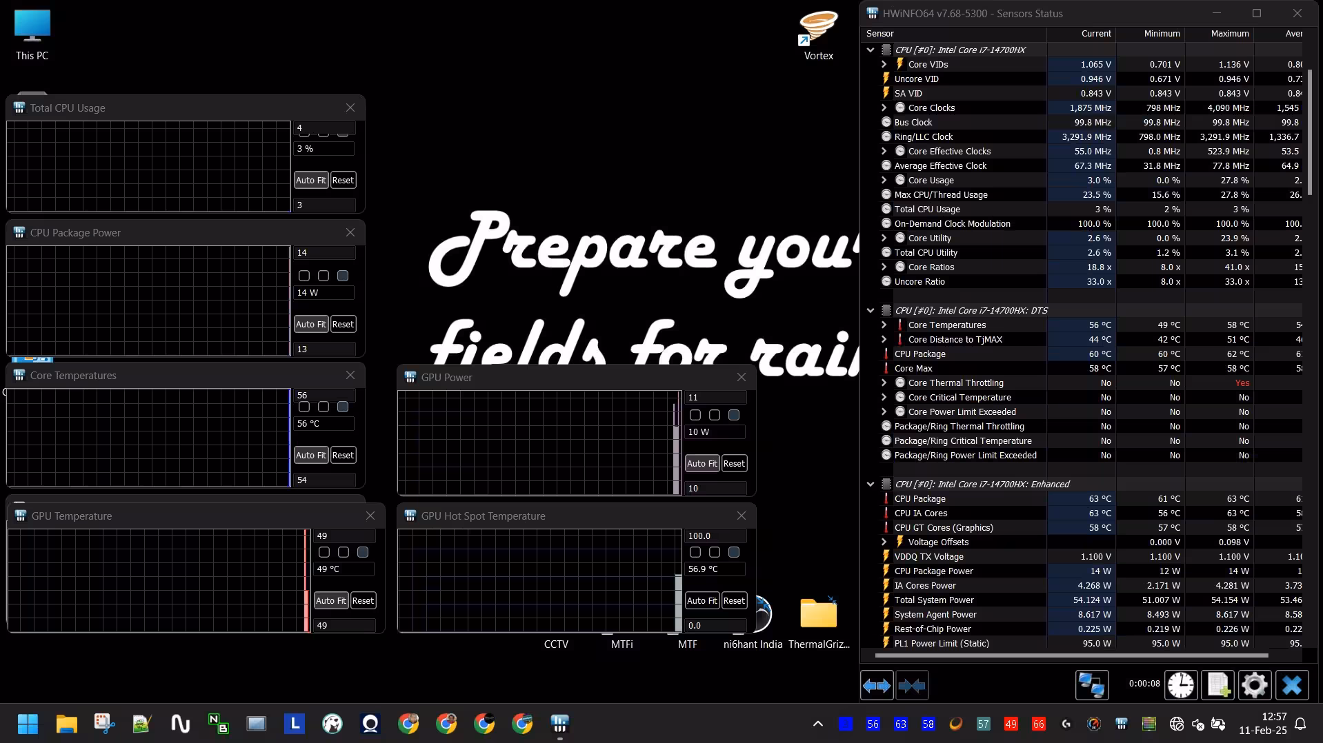Viewport: 1323px width, 743px height.
Task: Click the expand columns double-arrow icon
Action: 877,685
